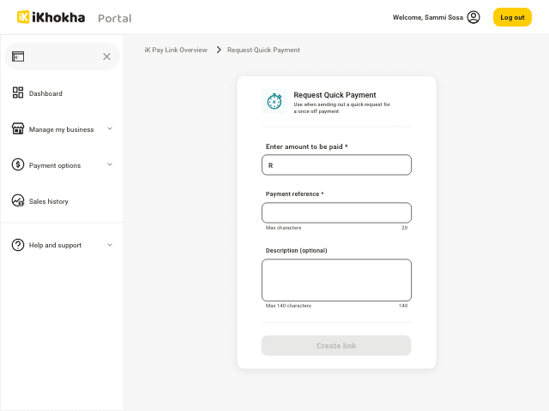Click the Help and support question icon
The image size is (549, 411).
(18, 245)
